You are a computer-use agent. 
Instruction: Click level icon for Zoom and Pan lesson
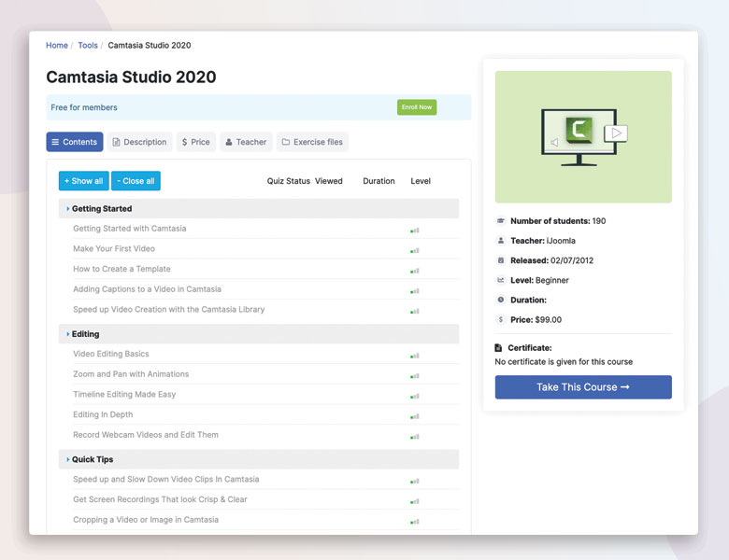click(415, 375)
